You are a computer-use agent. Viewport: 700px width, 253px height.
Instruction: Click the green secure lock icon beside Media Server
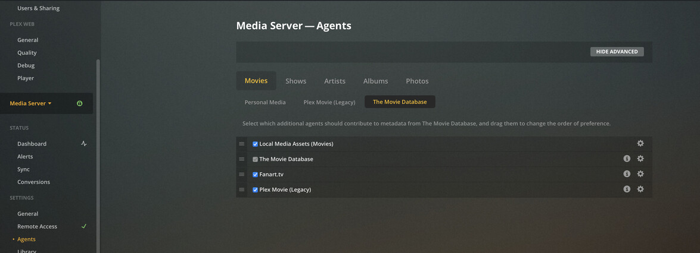point(79,103)
